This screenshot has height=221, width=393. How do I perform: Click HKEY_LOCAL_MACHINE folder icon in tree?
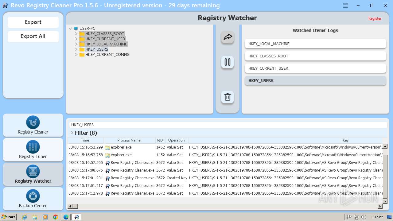[x=82, y=44]
